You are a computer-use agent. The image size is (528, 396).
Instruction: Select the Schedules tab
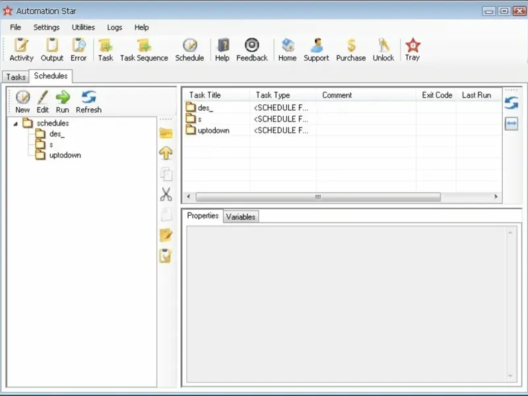[x=51, y=76]
